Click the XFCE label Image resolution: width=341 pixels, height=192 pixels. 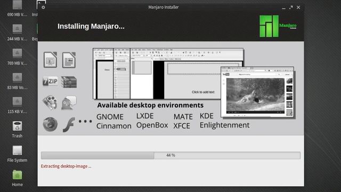182,126
